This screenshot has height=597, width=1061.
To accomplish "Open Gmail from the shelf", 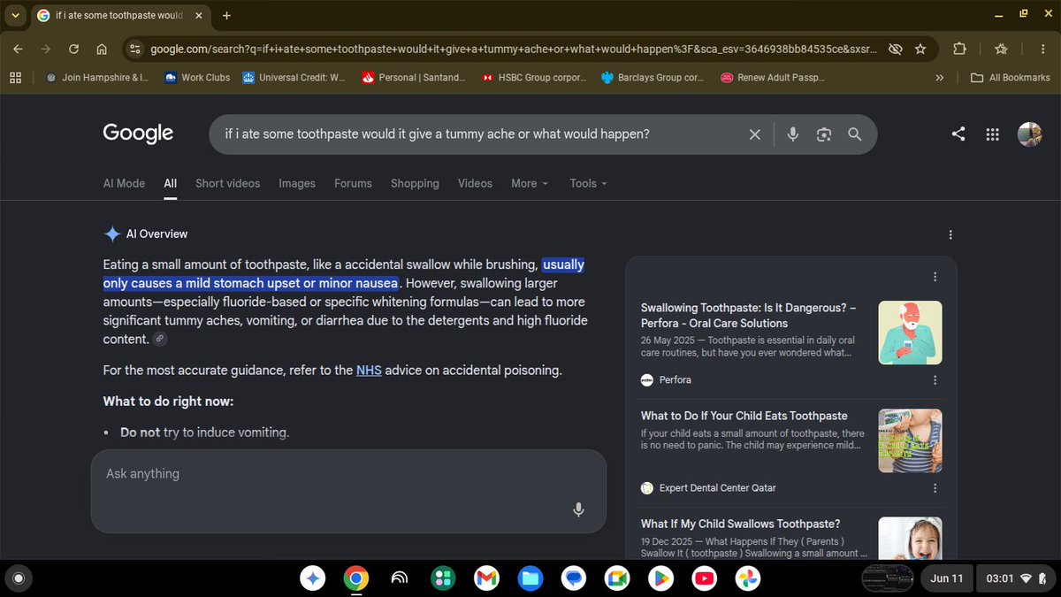I will 485,578.
